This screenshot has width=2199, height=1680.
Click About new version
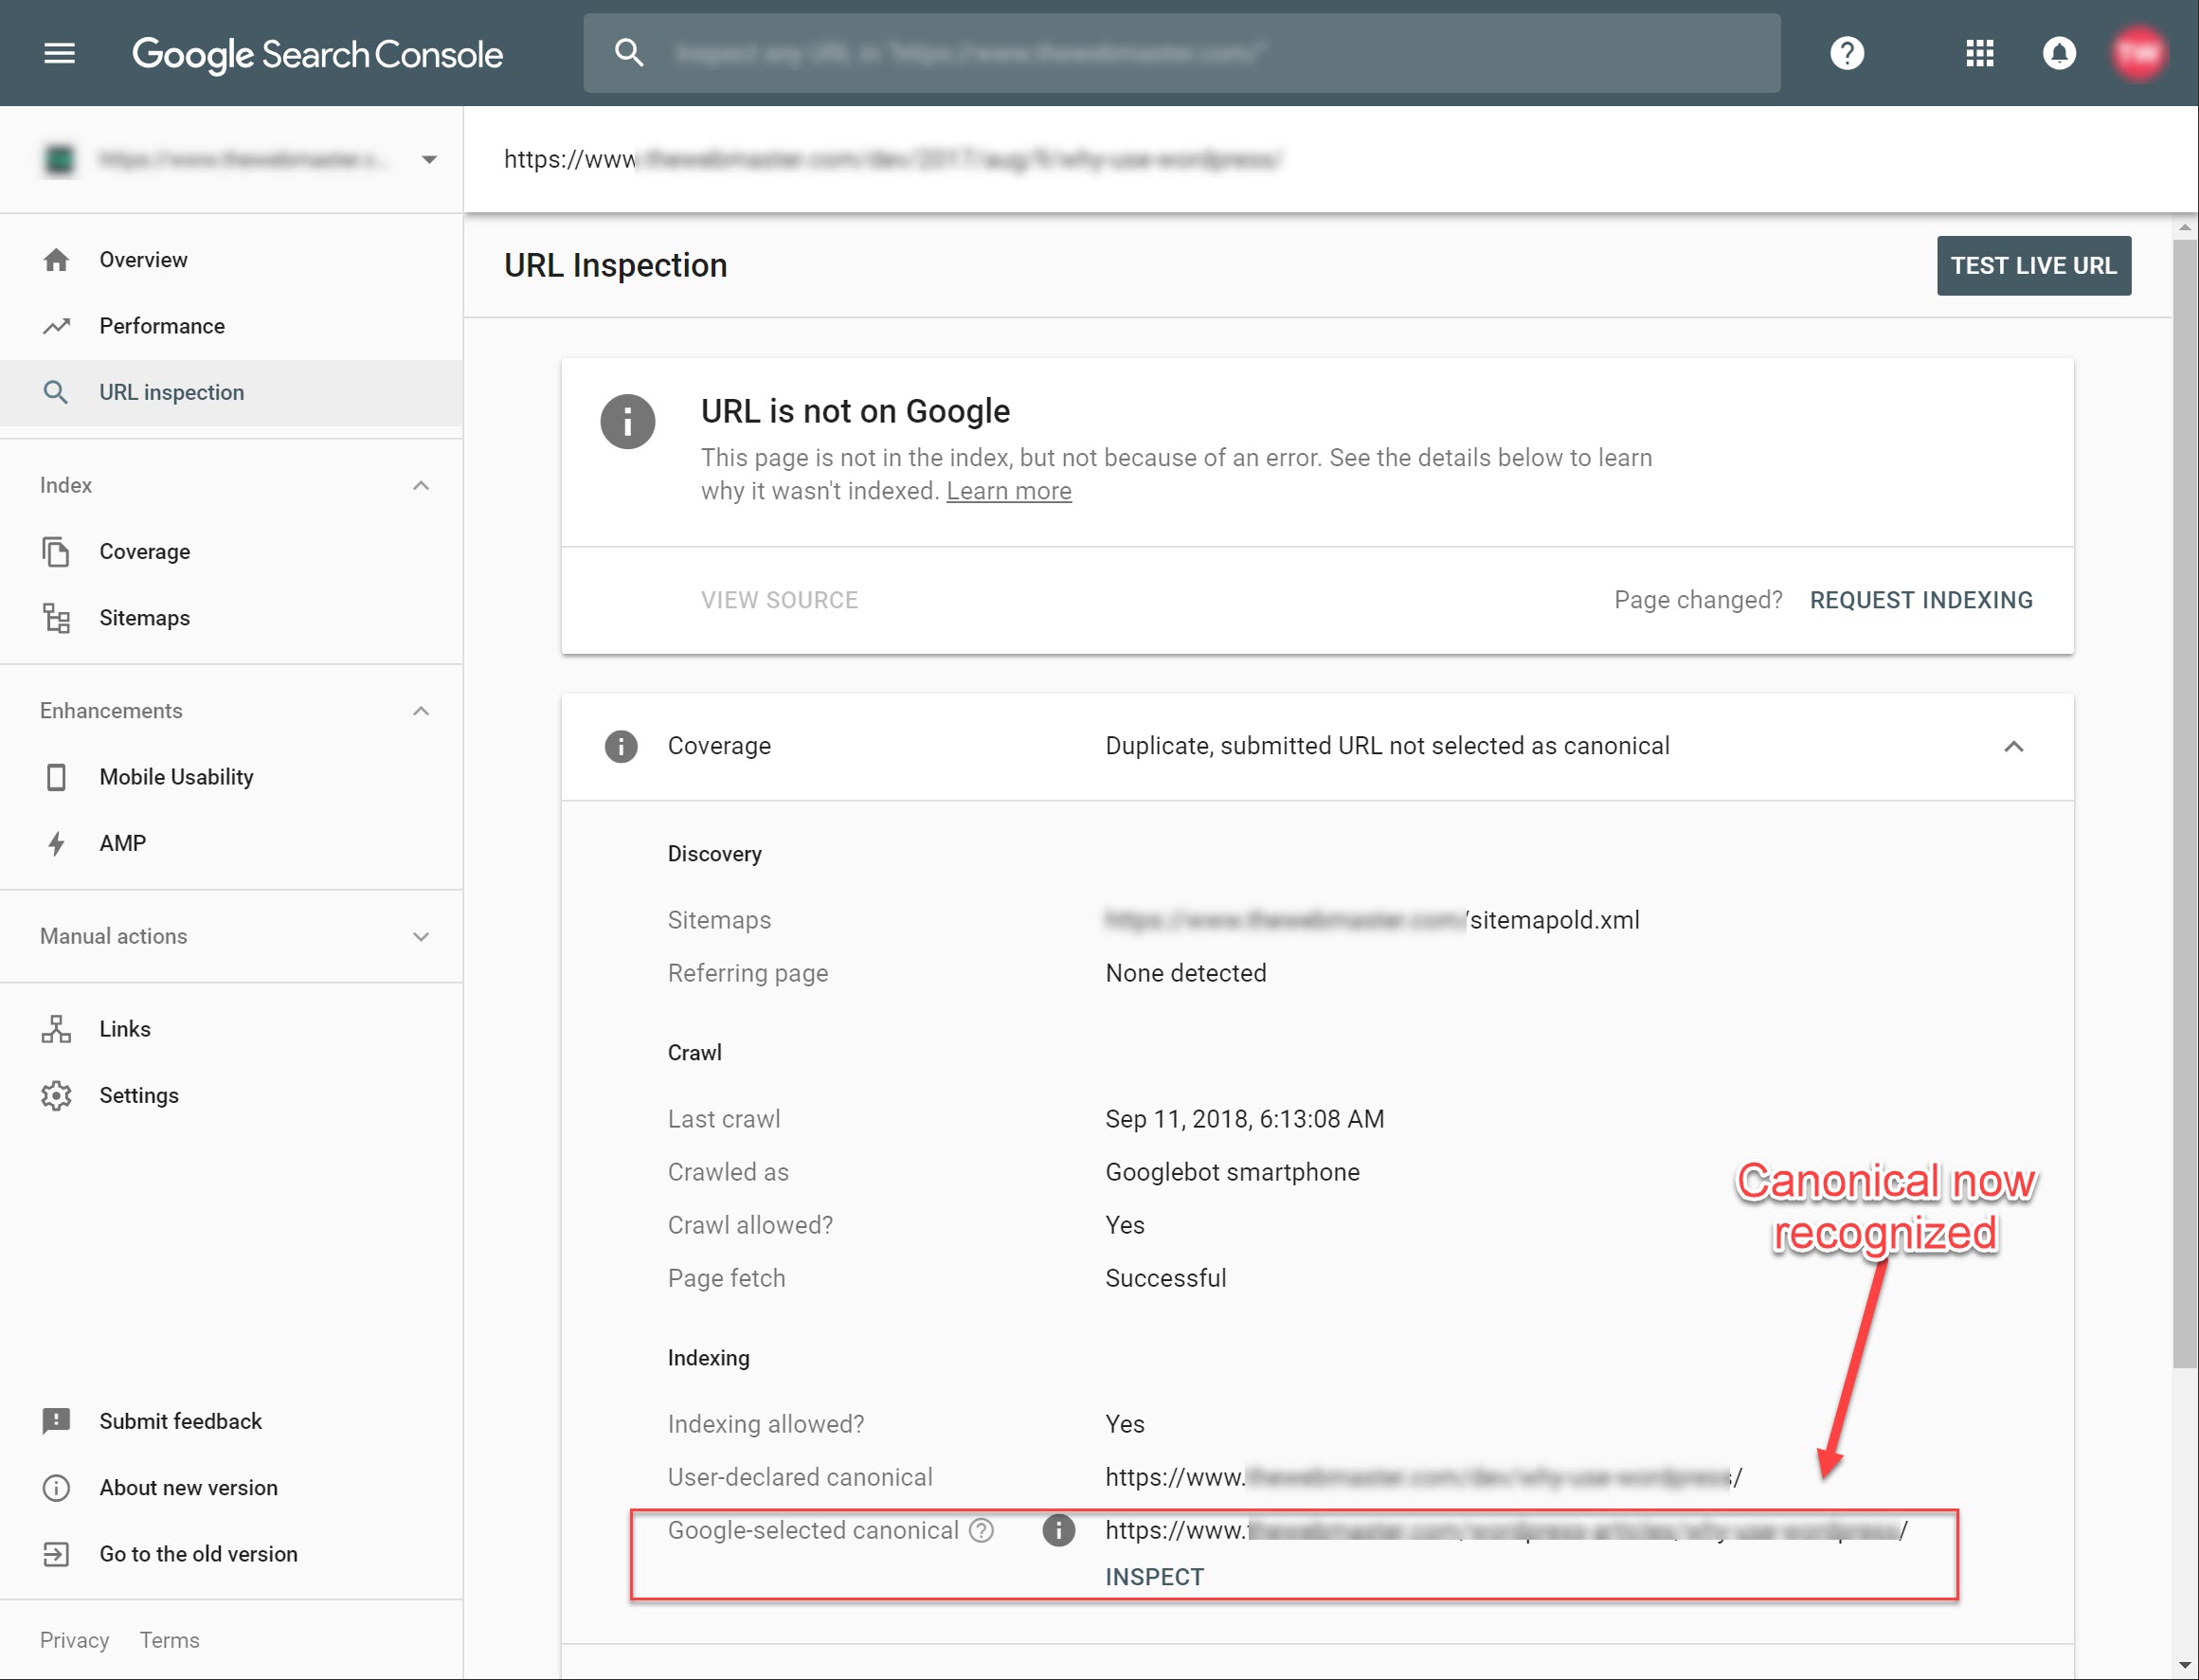[x=231, y=1487]
